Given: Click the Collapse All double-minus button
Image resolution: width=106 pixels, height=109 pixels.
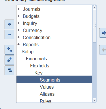Looking at the screenshot, I should [x=9, y=70].
